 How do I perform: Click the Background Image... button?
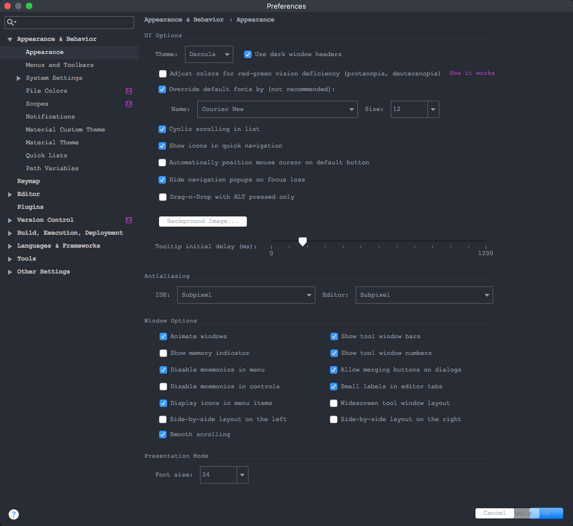click(x=203, y=222)
